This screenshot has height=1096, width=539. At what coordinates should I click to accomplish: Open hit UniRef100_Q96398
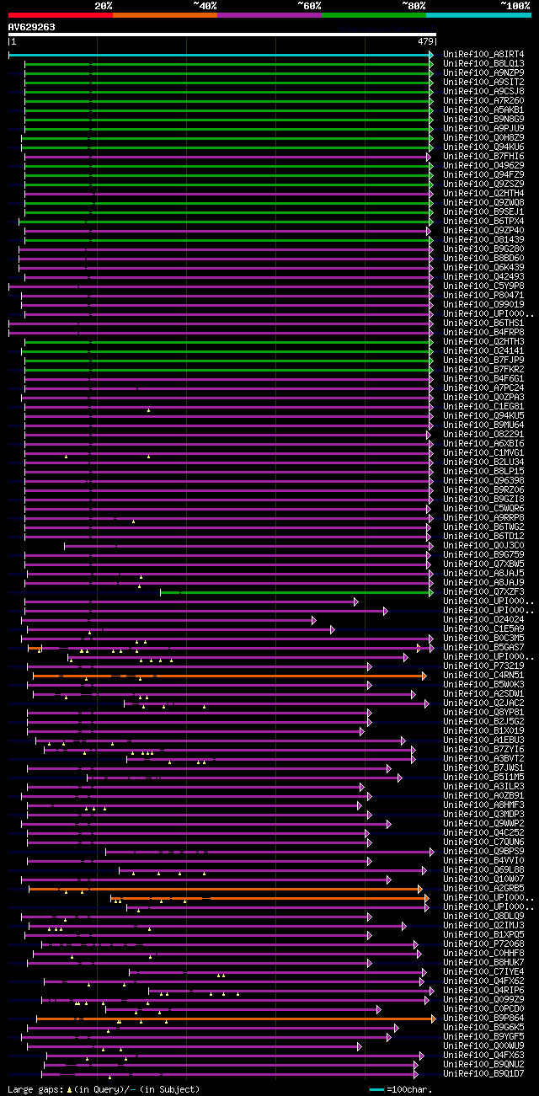coord(483,480)
